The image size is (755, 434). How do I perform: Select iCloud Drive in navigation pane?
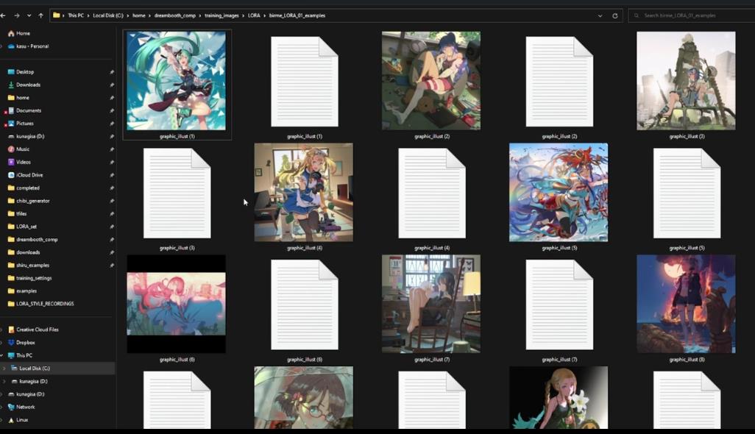pyautogui.click(x=29, y=175)
